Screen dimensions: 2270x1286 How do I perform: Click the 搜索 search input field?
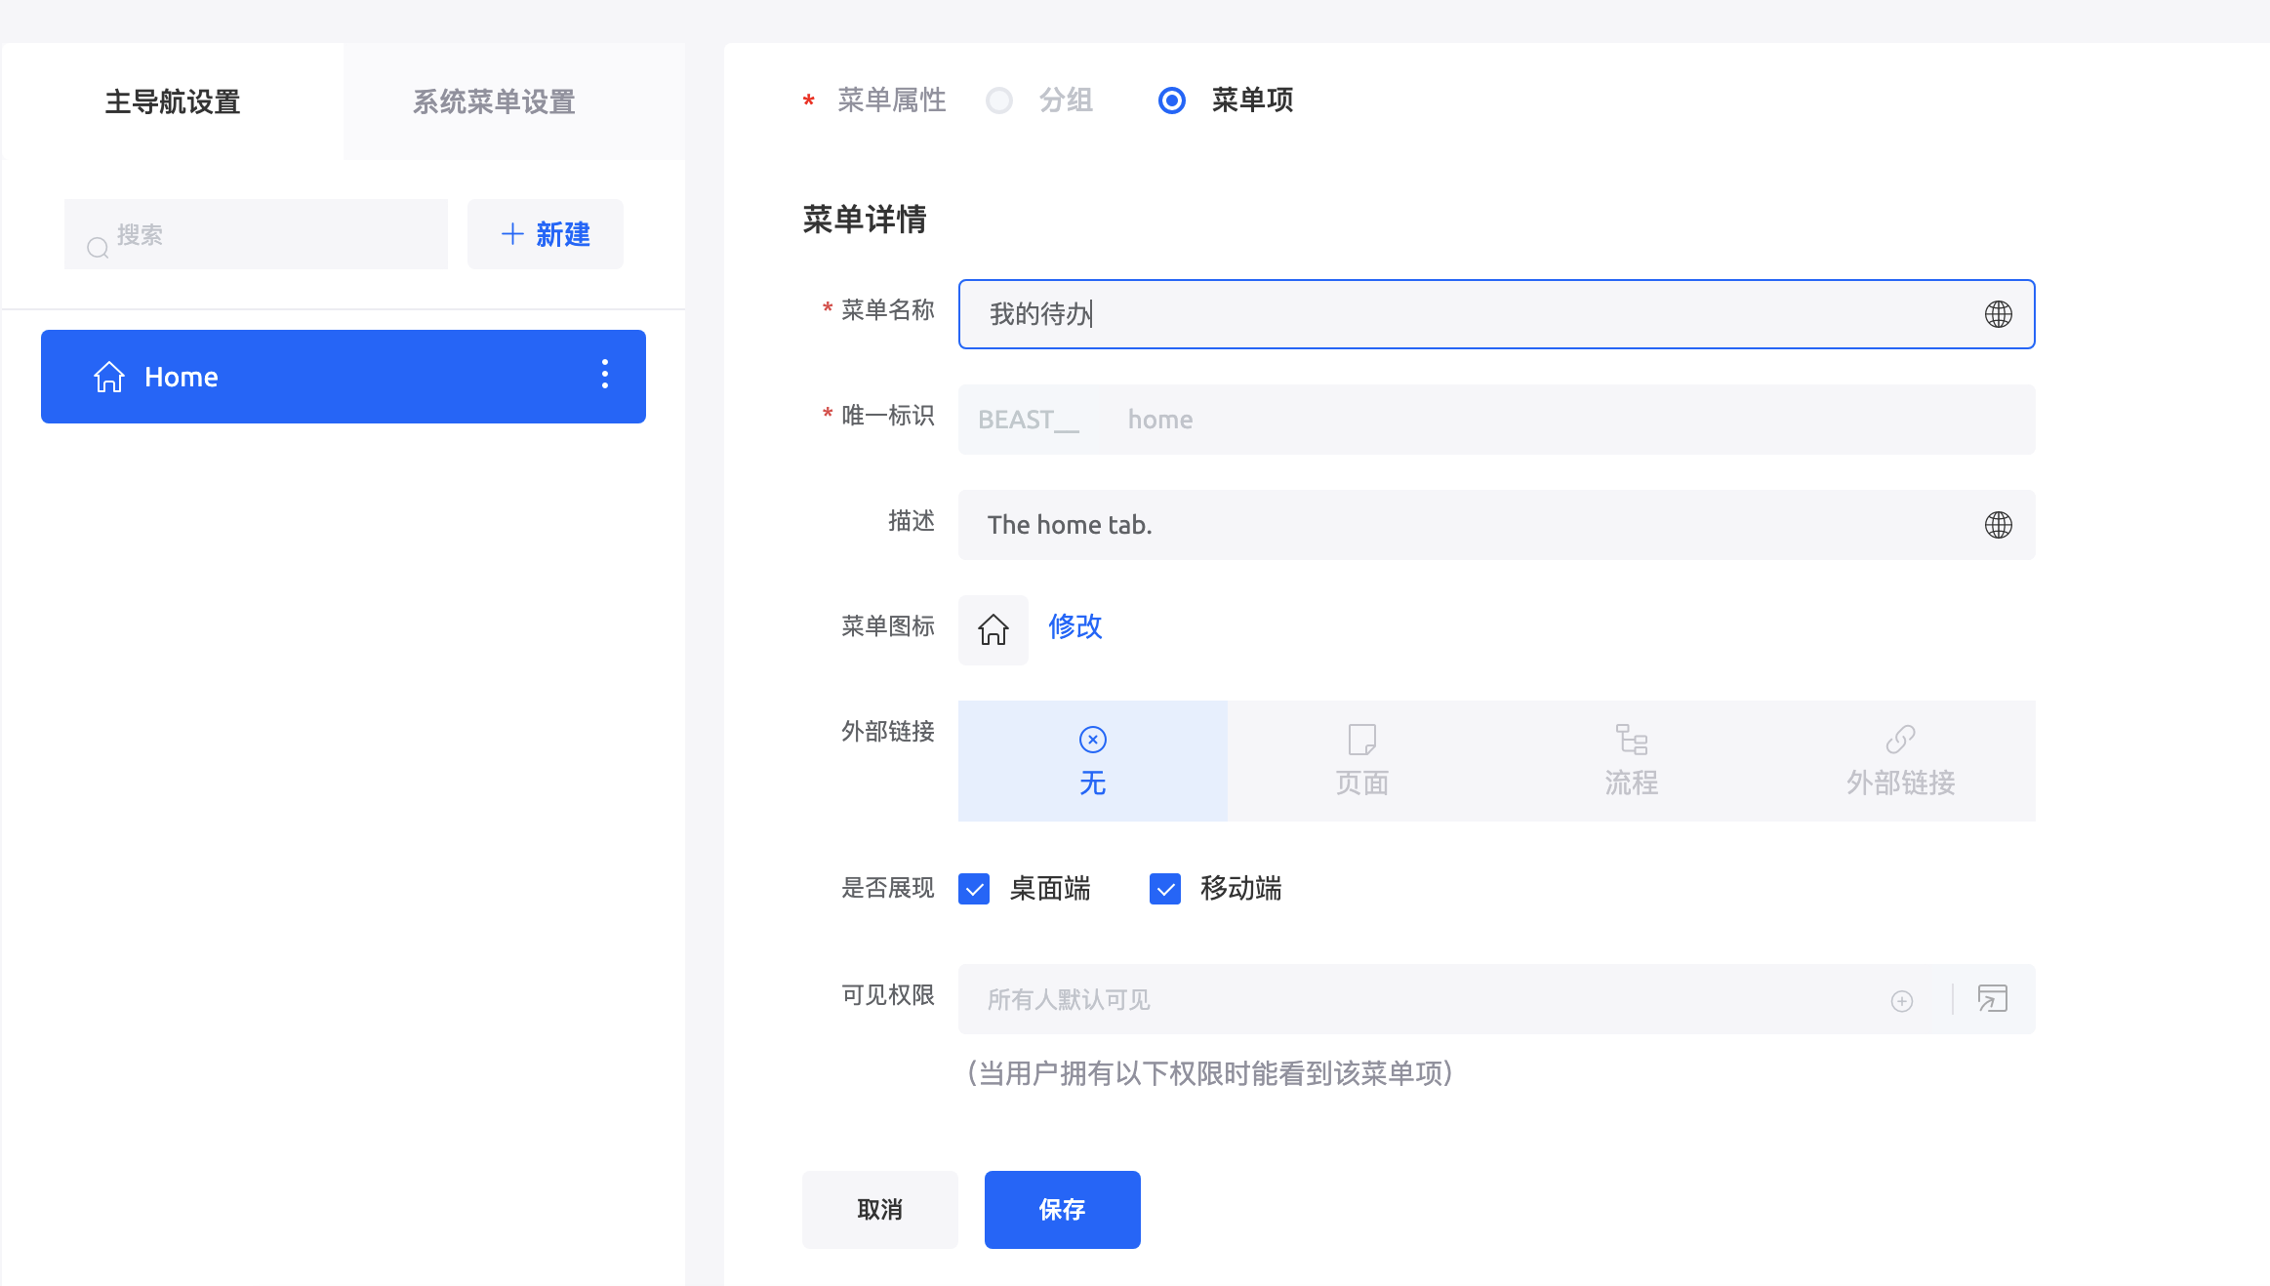[273, 234]
